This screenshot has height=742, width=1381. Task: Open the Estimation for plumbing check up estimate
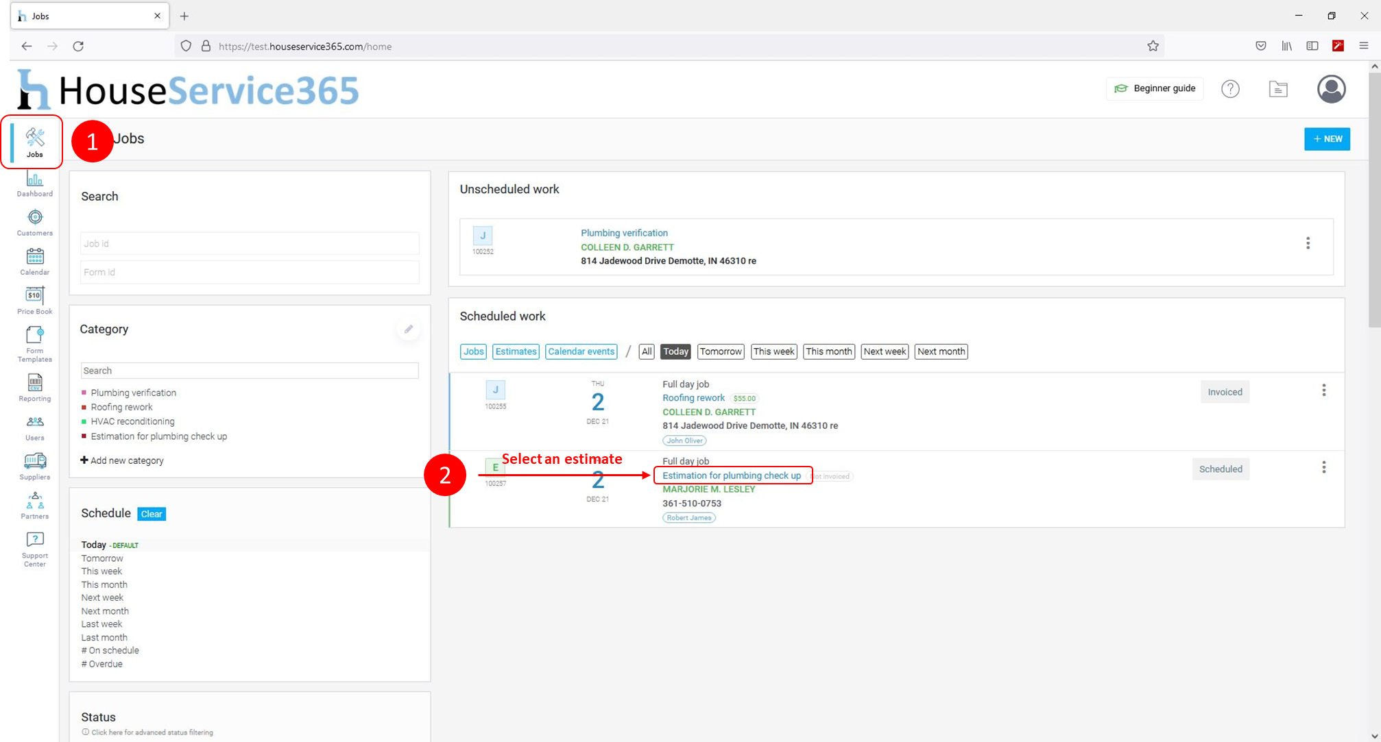click(x=732, y=475)
